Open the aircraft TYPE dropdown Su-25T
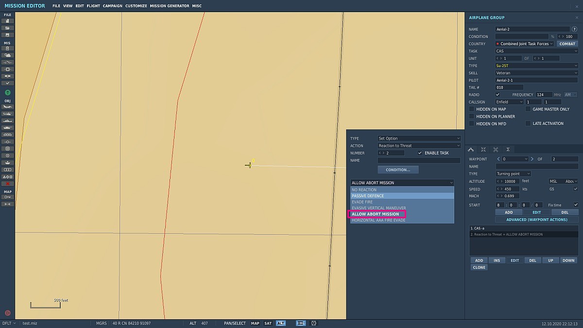The width and height of the screenshot is (583, 328). coord(537,66)
